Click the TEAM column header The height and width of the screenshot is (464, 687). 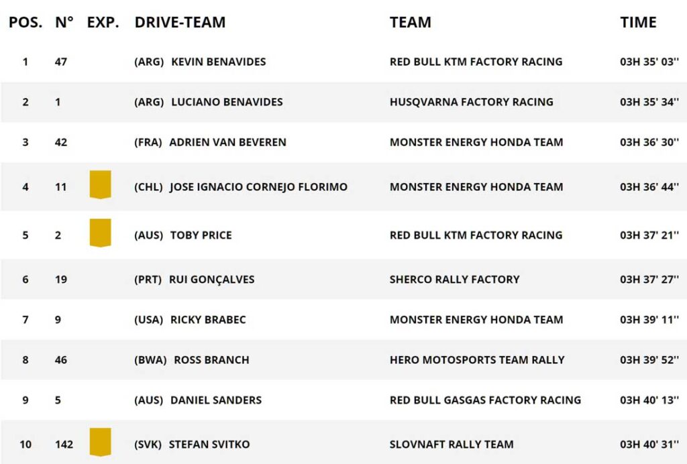click(411, 22)
